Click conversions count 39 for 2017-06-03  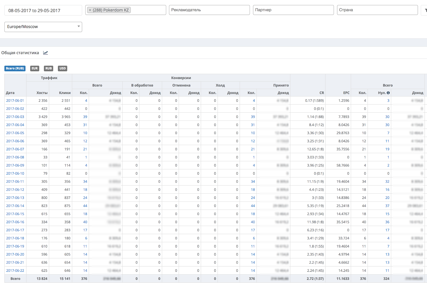85,117
